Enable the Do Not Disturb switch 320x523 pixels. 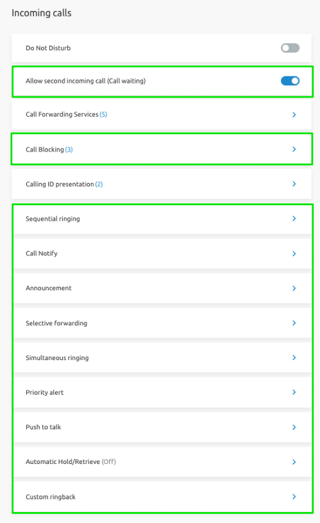(290, 48)
